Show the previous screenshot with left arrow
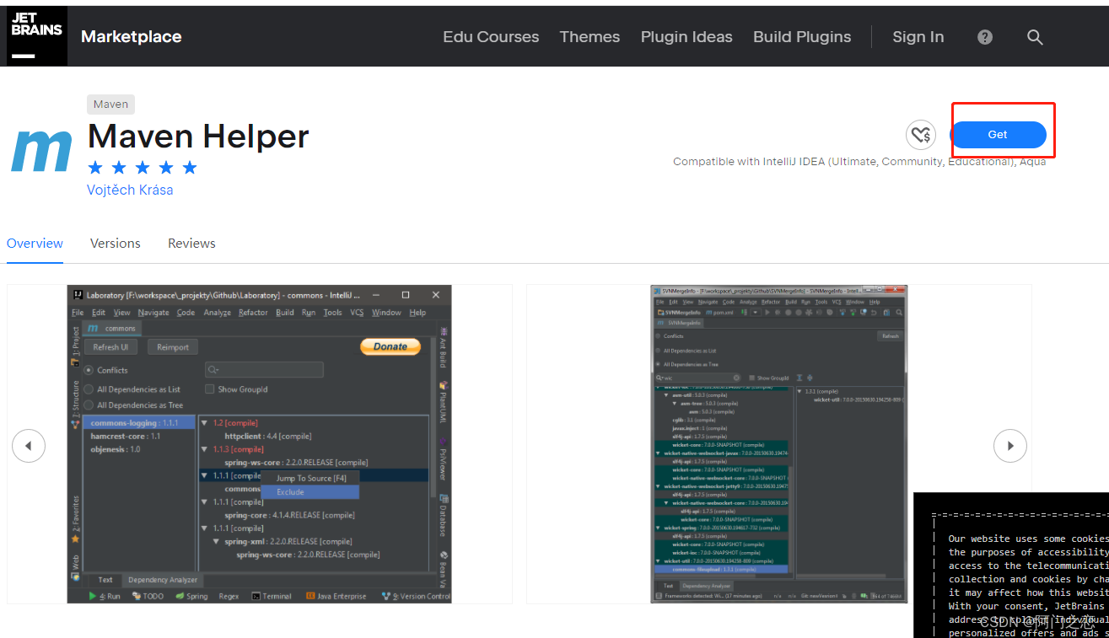The height and width of the screenshot is (638, 1109). coord(29,445)
